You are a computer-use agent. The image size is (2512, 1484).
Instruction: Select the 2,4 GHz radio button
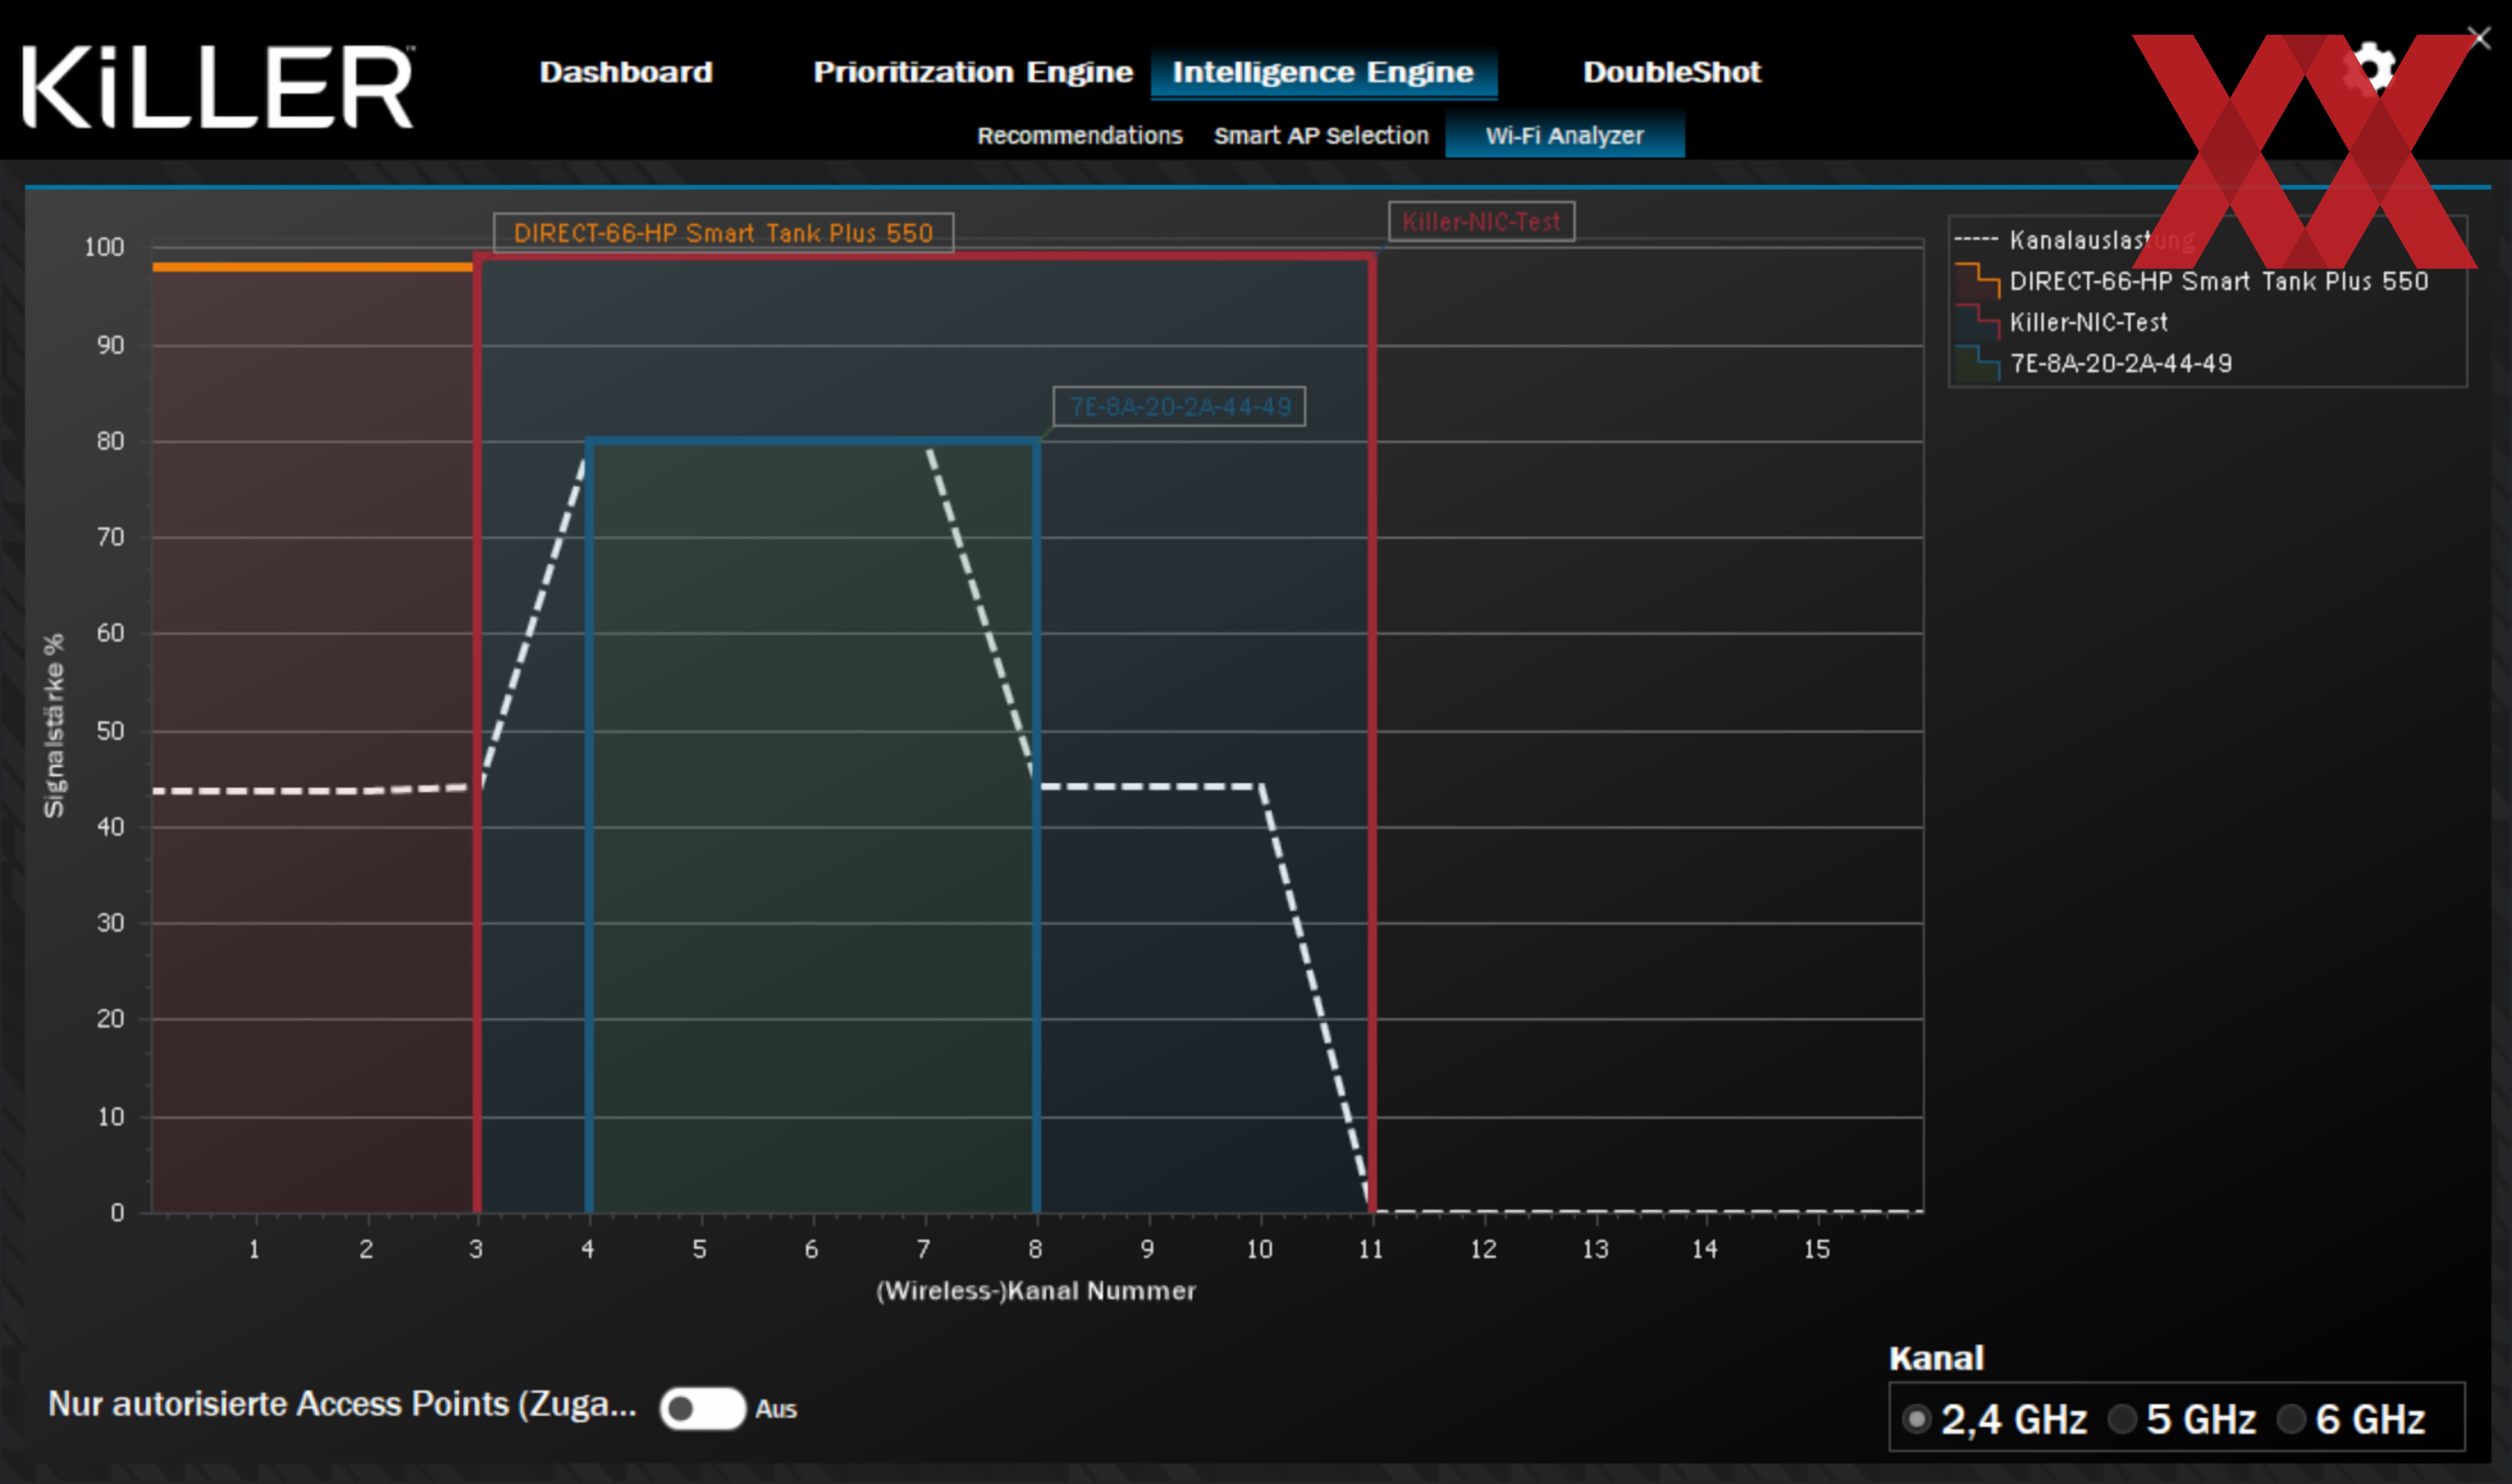[1916, 1418]
